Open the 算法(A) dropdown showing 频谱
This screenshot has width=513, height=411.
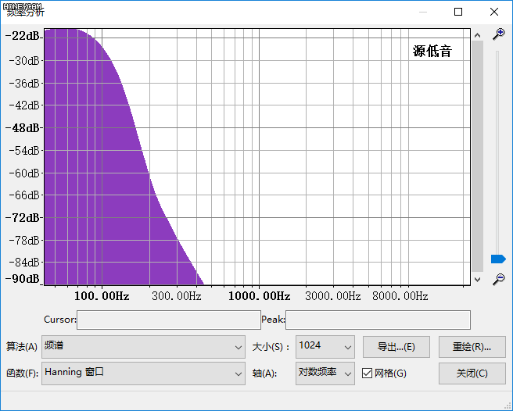click(143, 347)
